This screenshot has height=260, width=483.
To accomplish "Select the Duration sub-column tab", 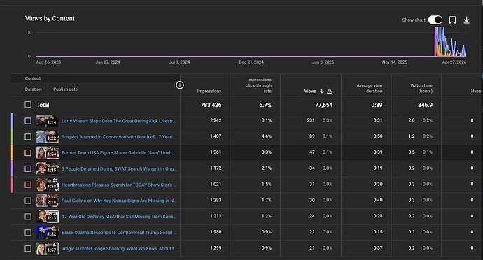I will point(34,89).
